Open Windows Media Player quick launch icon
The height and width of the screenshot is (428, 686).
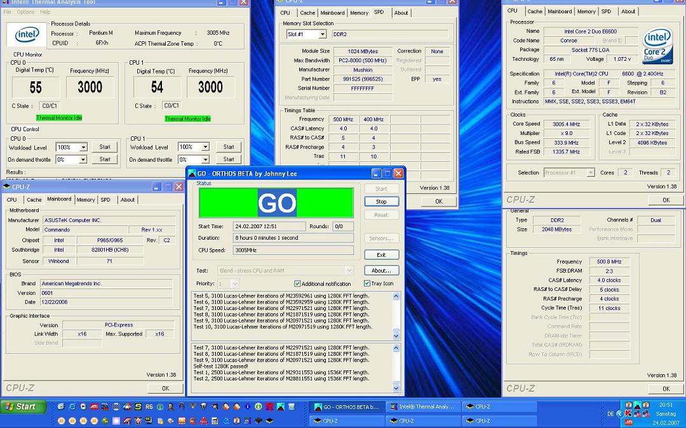tap(83, 406)
